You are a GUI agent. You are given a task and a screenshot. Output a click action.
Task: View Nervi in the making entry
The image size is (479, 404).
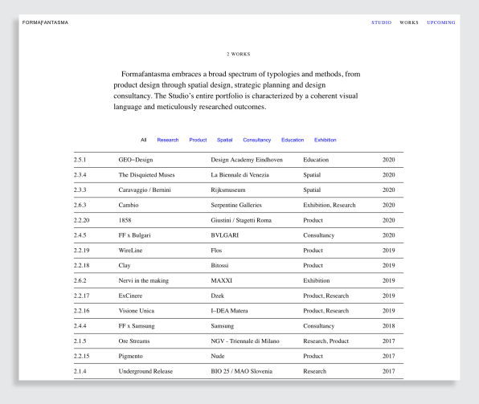click(x=239, y=280)
